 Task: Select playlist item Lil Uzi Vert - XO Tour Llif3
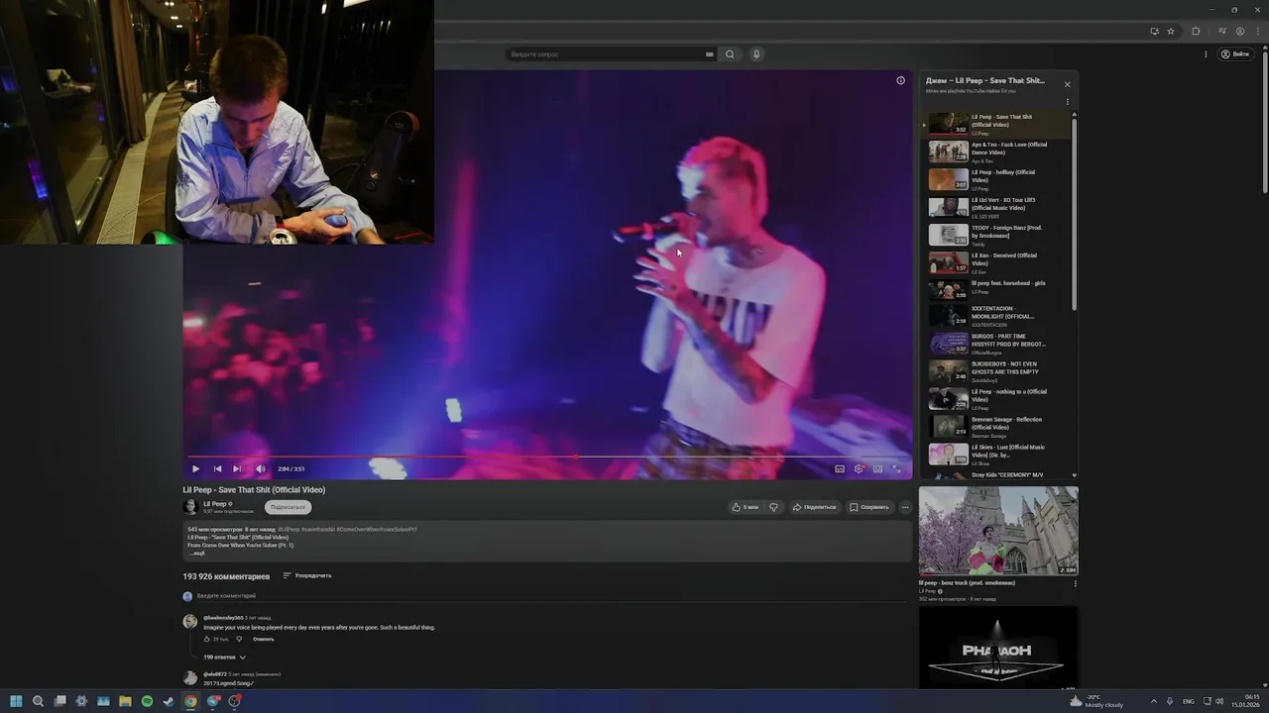click(x=997, y=207)
